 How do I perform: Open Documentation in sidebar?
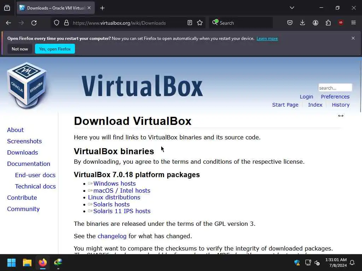(x=29, y=164)
